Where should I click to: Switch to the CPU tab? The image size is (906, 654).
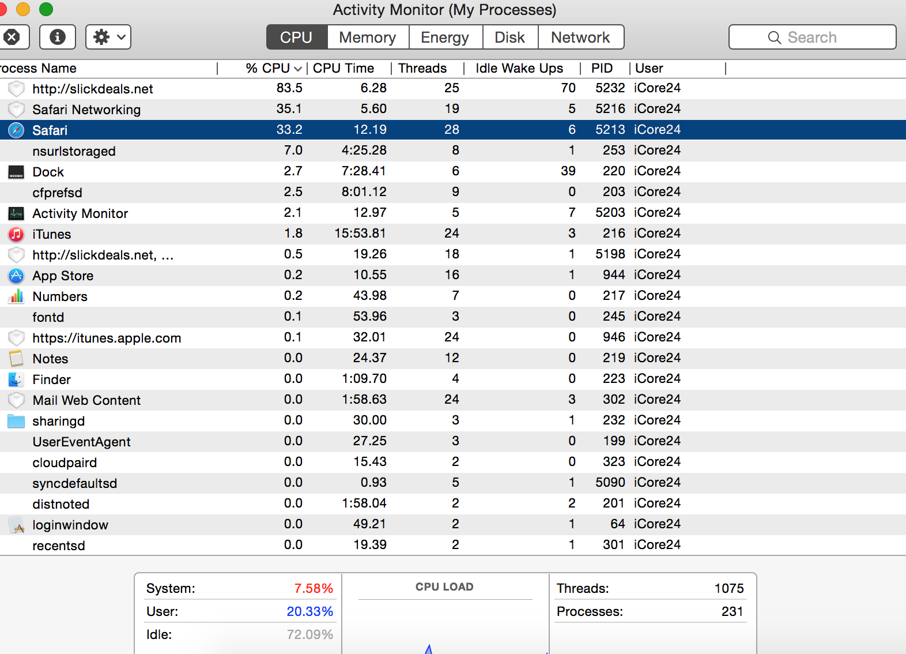pos(296,37)
